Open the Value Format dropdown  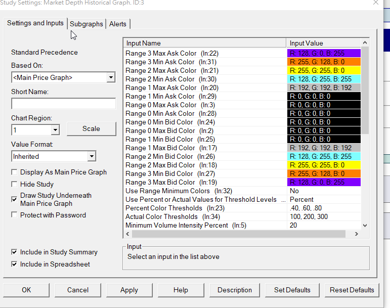click(91, 157)
